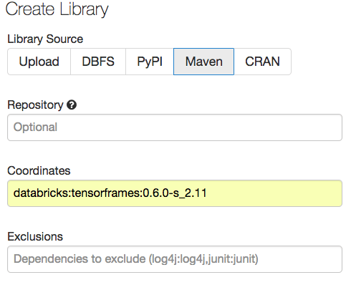Click the 'log4j:log4j,junit:junit' example placeholder
The image size is (346, 290).
click(203, 259)
